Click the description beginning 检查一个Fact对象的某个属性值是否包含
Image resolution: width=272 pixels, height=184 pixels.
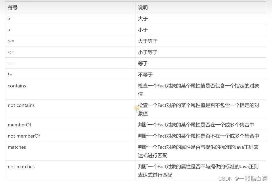tap(200, 90)
